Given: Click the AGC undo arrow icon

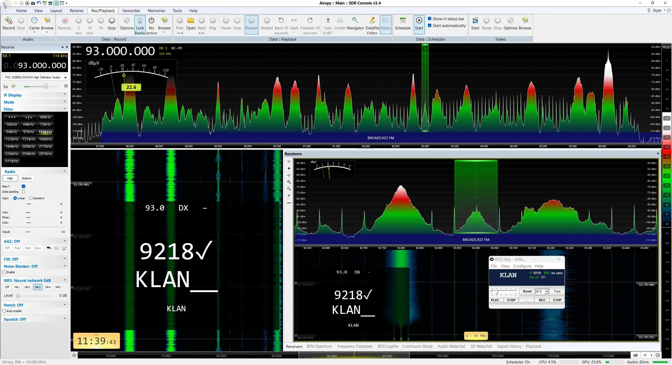Looking at the screenshot, I should pos(49,248).
